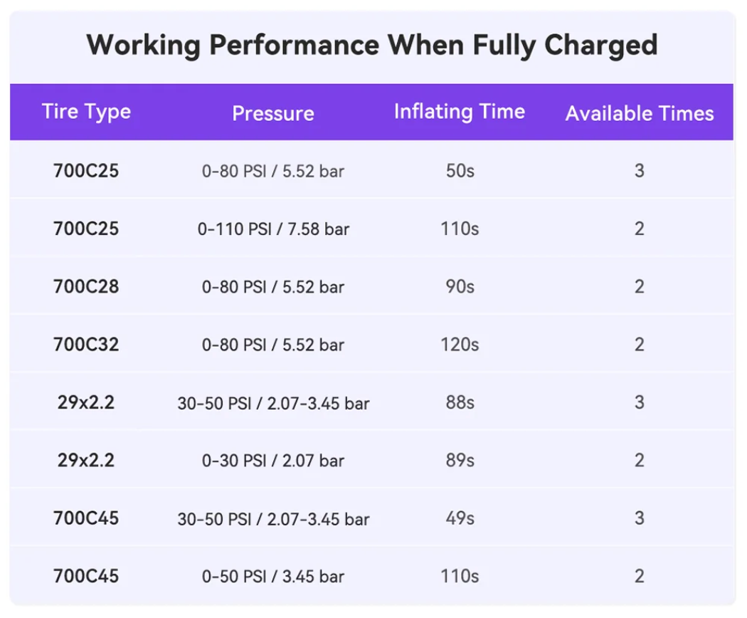
Task: Click the 49s inflating time cell
Action: (x=460, y=518)
